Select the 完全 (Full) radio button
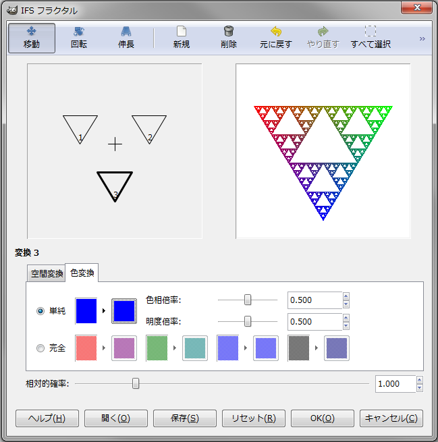 (40, 348)
